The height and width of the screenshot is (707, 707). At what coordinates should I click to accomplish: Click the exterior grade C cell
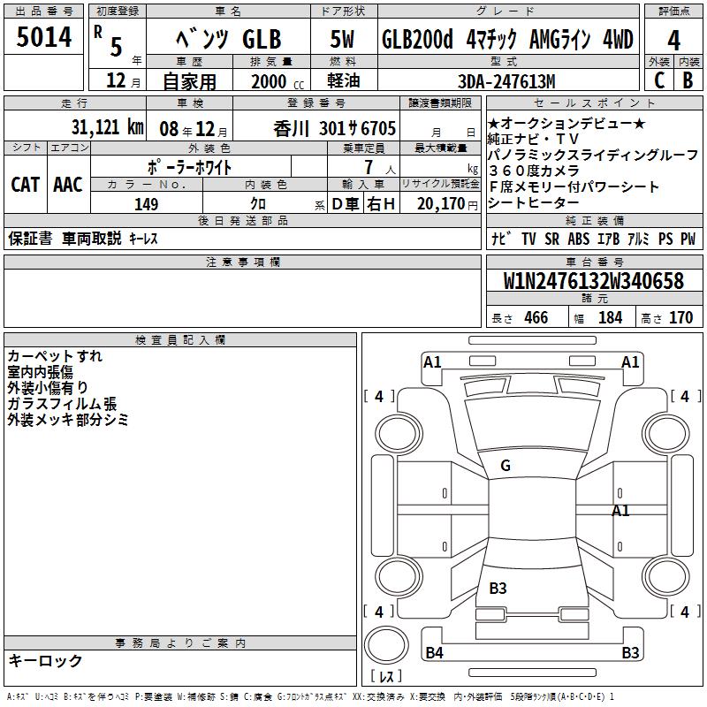coord(659,80)
